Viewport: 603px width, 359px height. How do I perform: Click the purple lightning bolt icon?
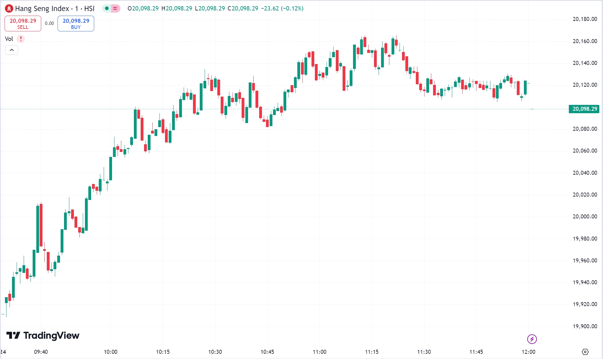(x=532, y=339)
